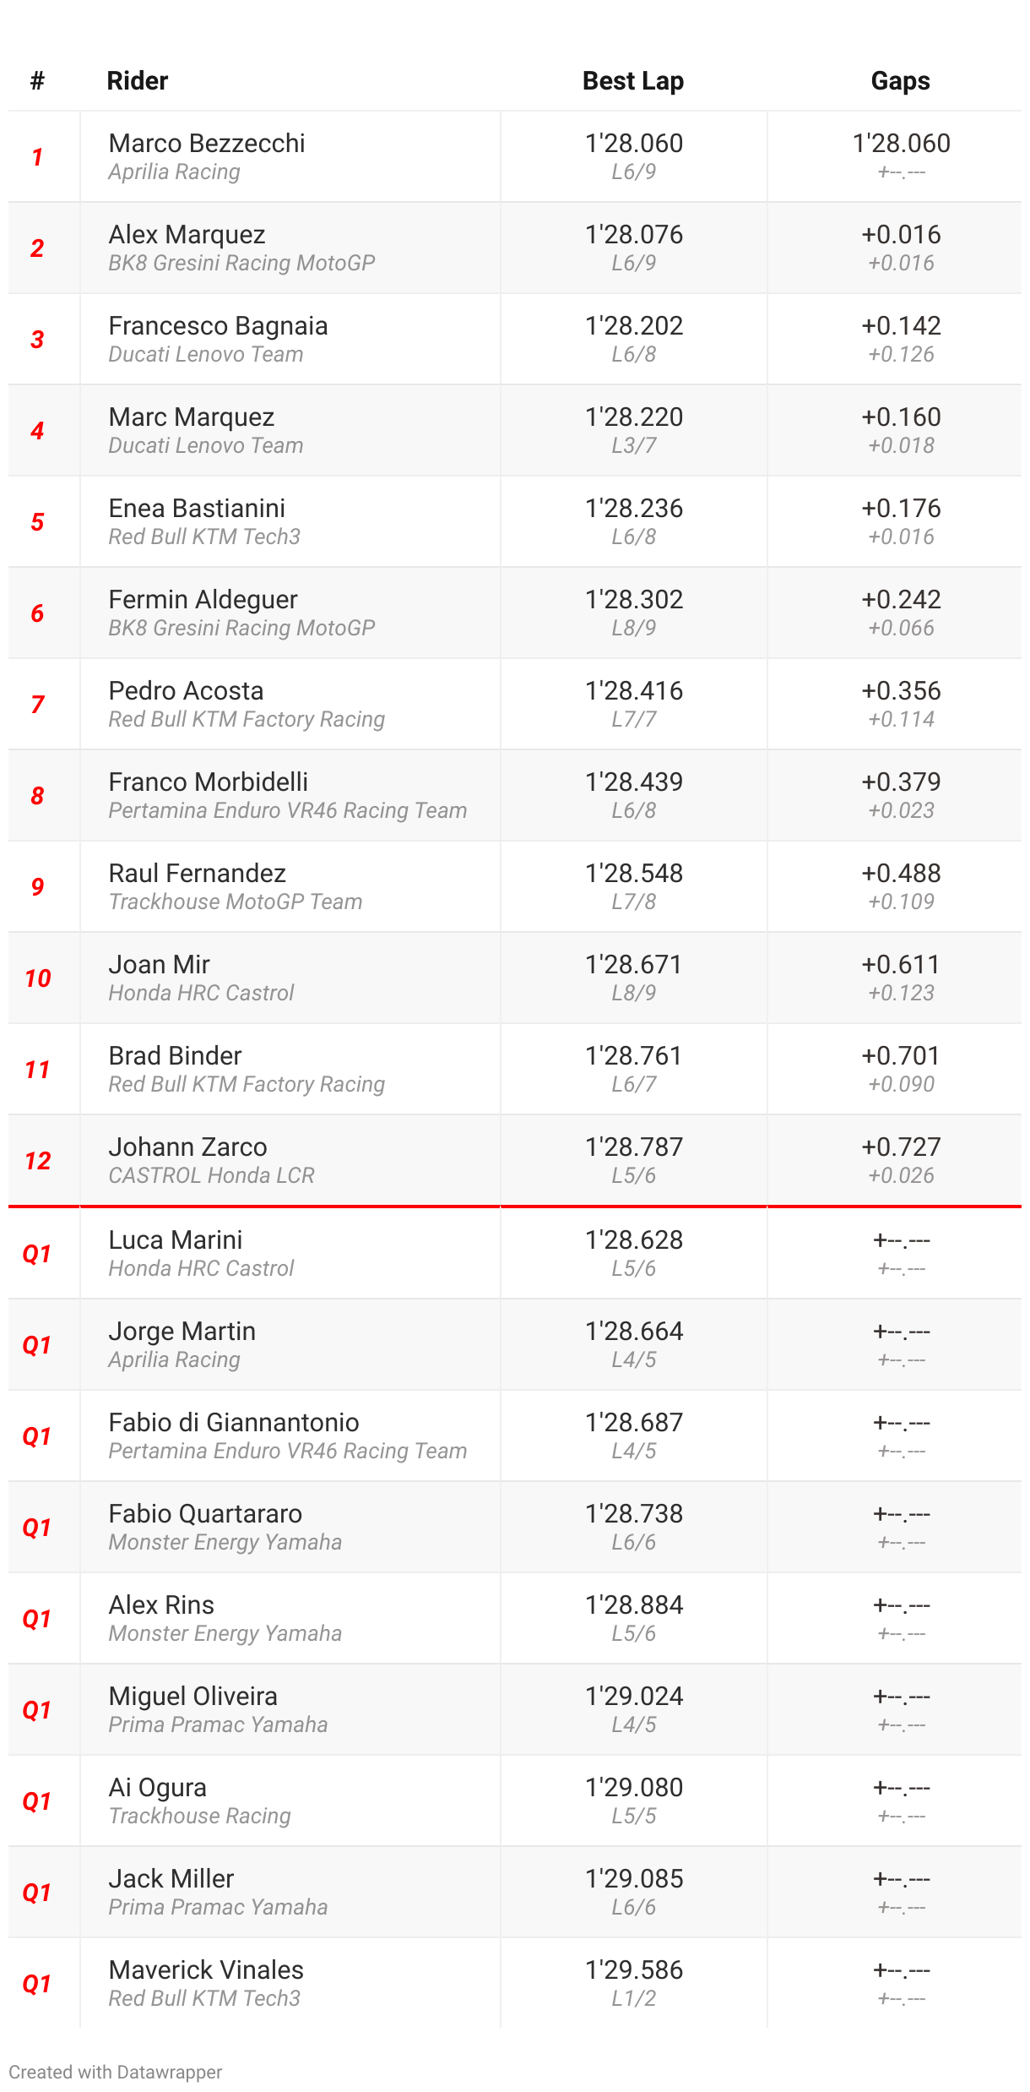This screenshot has width=1030, height=2092.
Task: Select Francesco Bagnaia's best lap time 1'28.202
Action: tap(634, 326)
